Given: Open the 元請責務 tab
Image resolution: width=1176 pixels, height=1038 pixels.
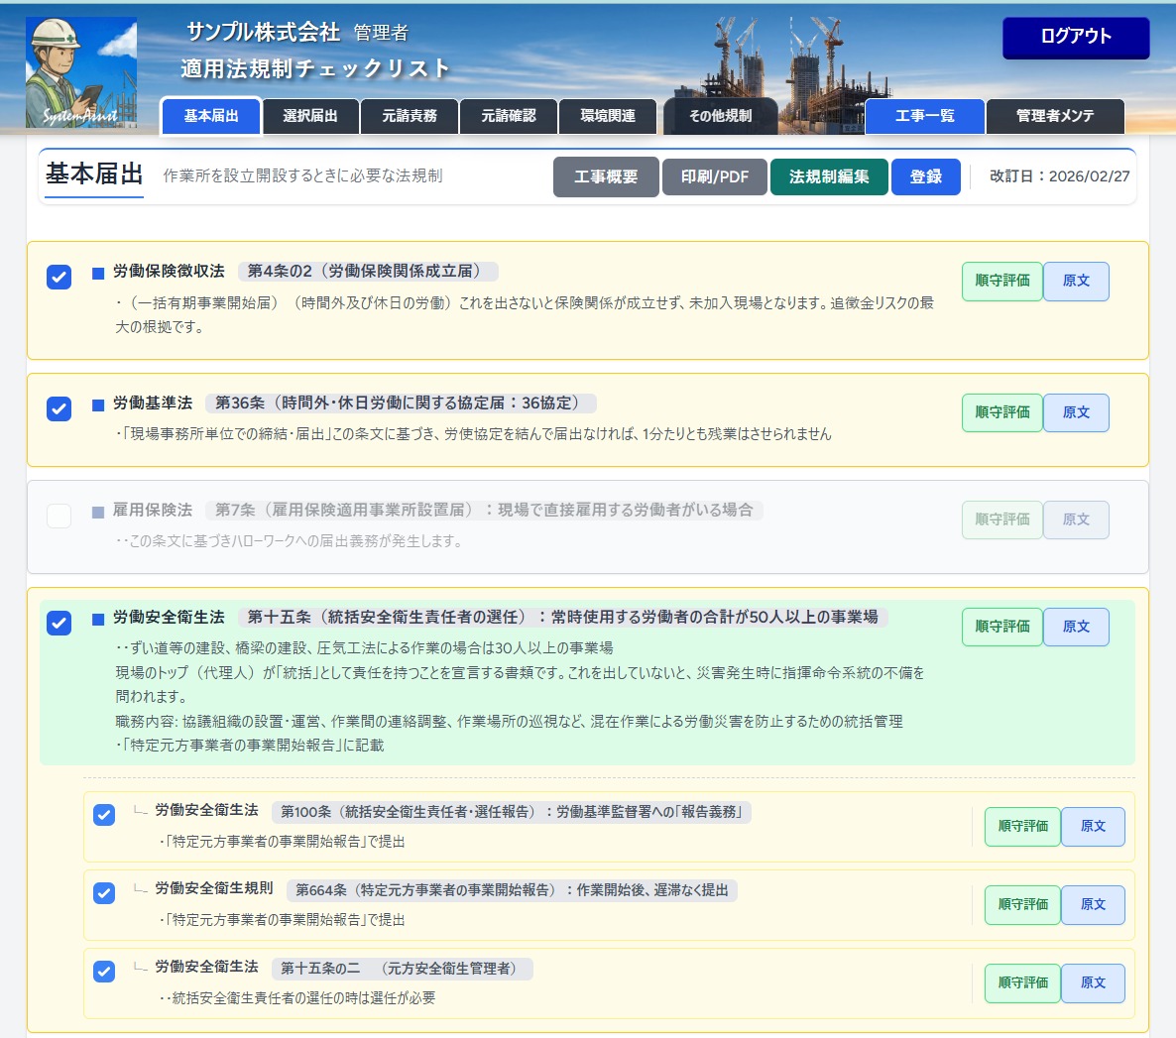Looking at the screenshot, I should coord(410,116).
